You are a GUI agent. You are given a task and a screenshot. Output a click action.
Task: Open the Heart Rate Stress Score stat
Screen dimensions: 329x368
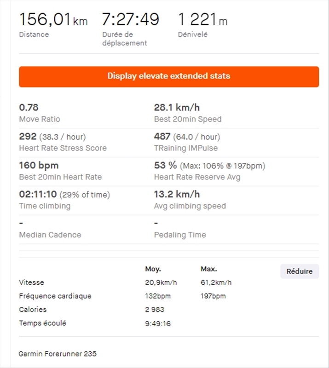[x=63, y=148]
